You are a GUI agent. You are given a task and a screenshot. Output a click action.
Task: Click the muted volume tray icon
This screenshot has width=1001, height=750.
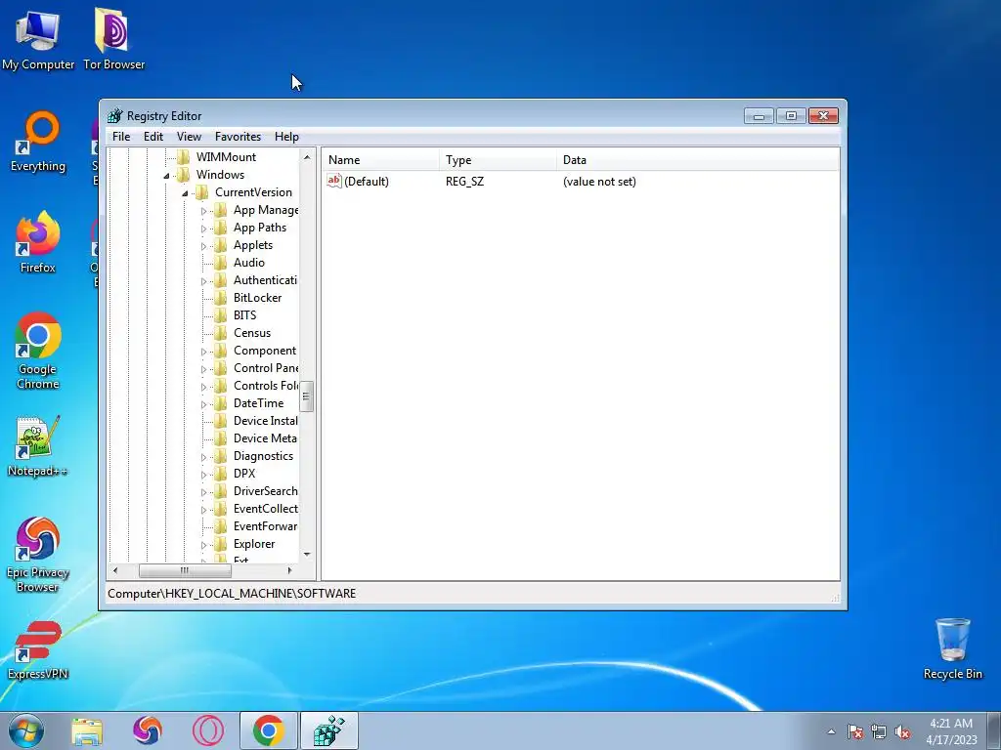click(902, 731)
